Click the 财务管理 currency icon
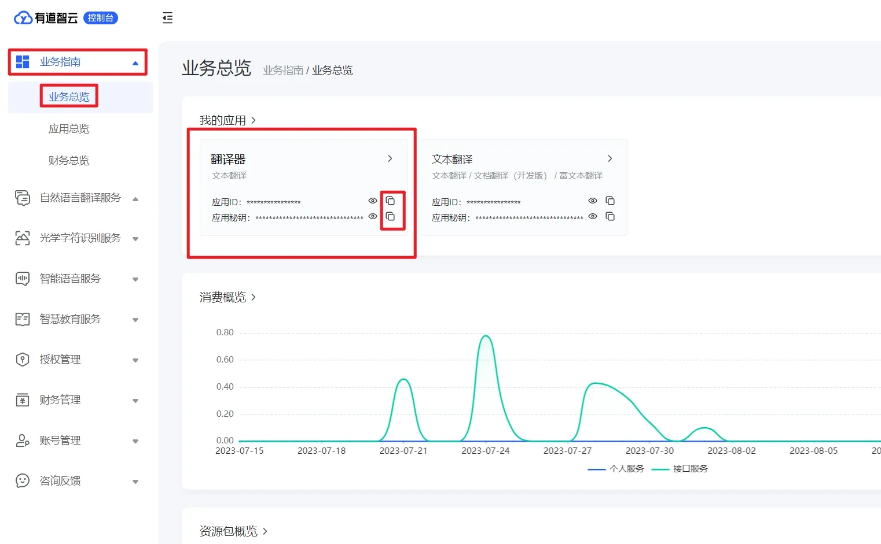881x544 pixels. [x=22, y=399]
